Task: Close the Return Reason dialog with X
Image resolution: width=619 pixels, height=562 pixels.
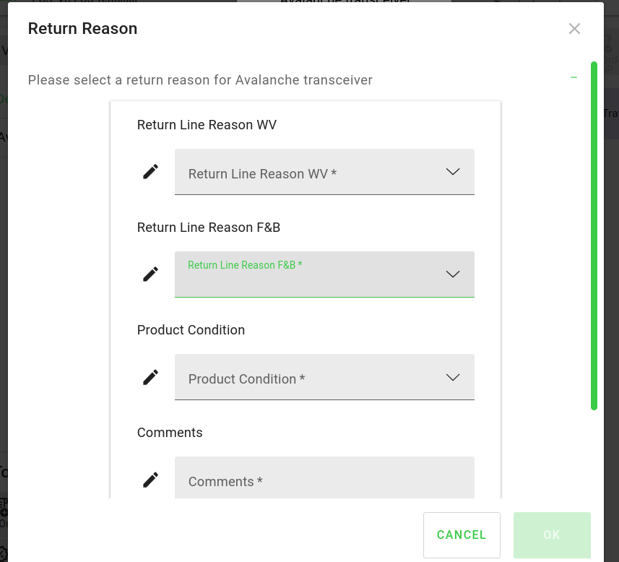Action: tap(574, 29)
